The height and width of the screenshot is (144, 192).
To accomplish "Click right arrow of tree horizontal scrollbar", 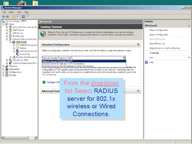I will 36,137.
